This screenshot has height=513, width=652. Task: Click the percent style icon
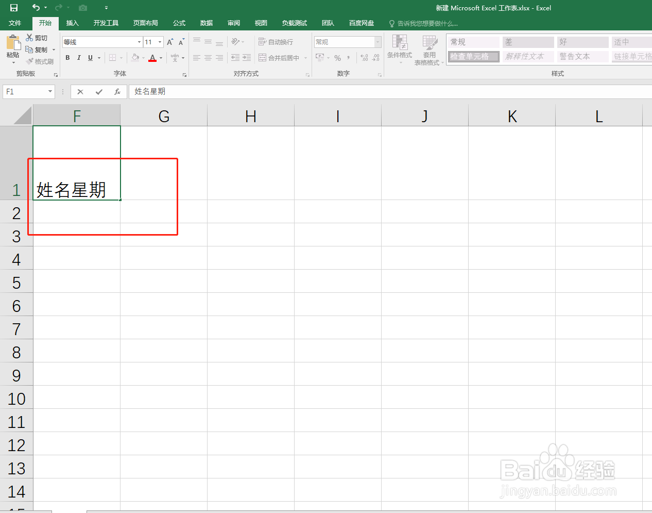point(337,58)
